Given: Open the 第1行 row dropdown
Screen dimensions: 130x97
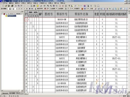Looking at the screenshot, I should tap(17, 9).
